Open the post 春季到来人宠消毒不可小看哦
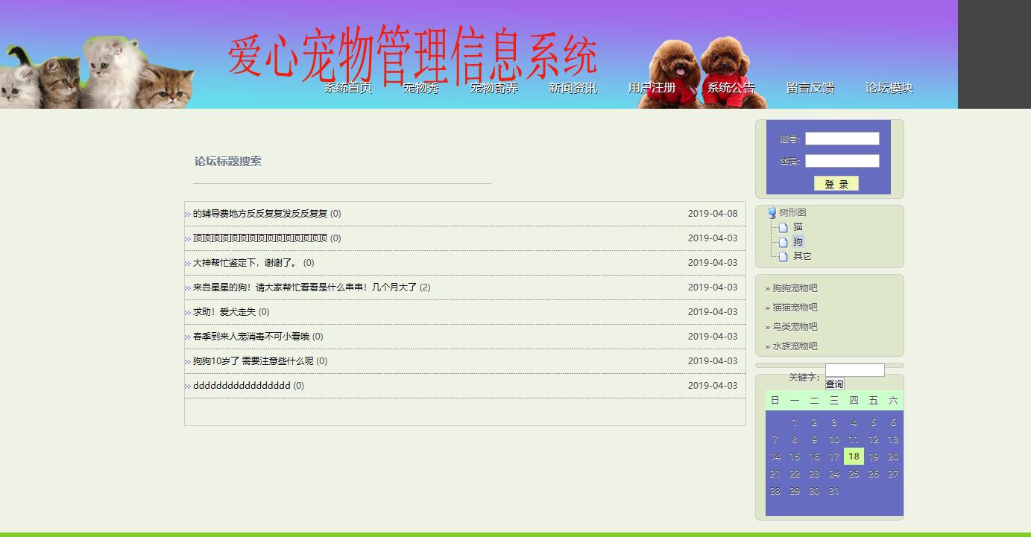This screenshot has width=1031, height=537. pos(251,337)
